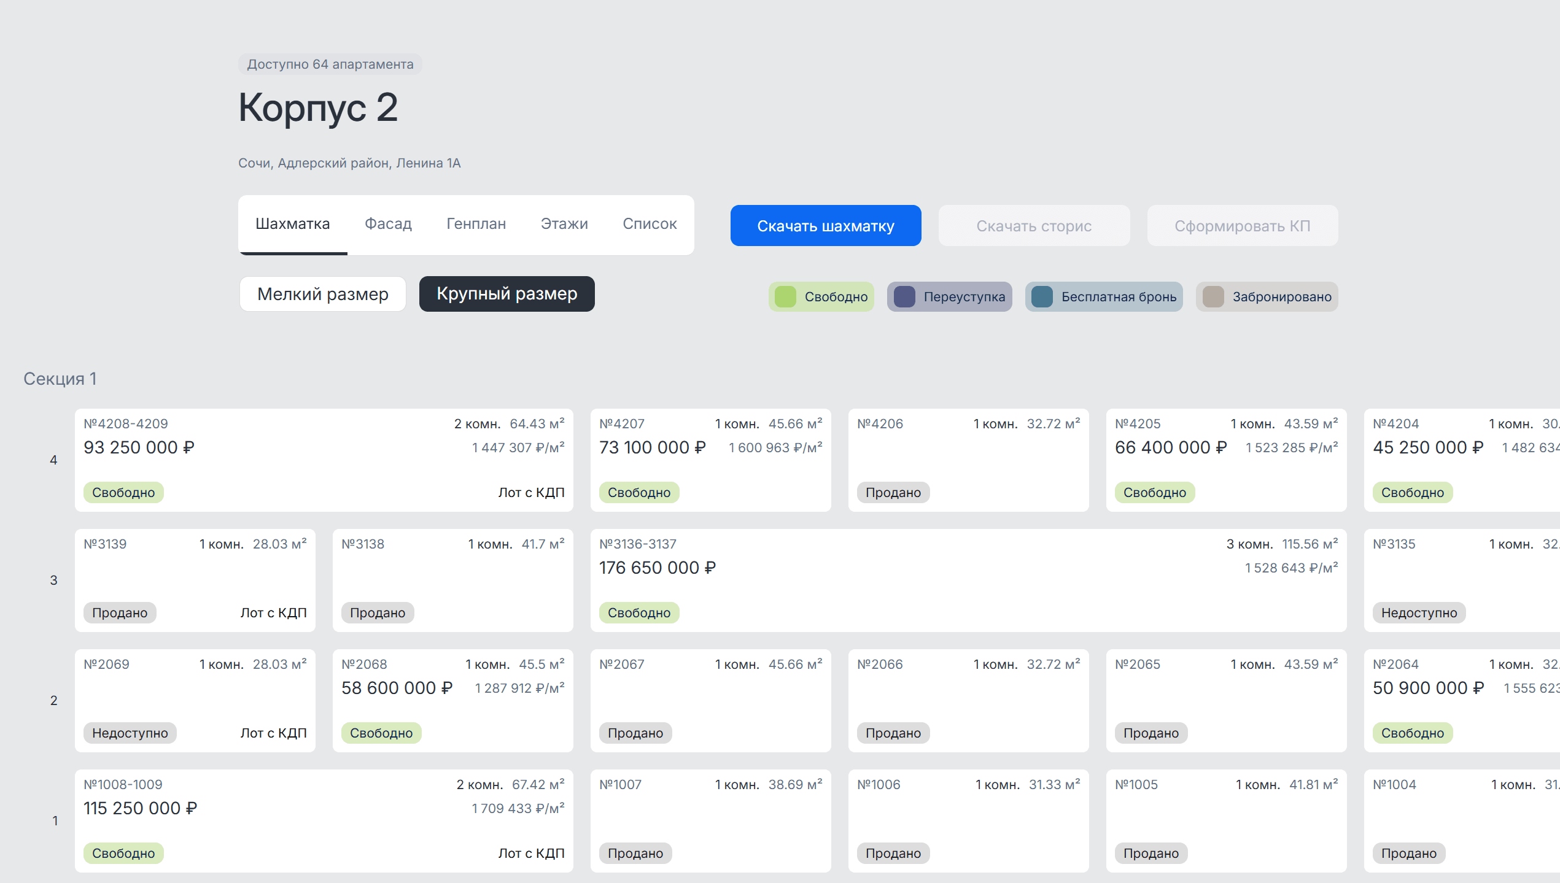This screenshot has height=883, width=1560.
Task: Click the Недоступно badge on №2069
Action: click(x=130, y=733)
